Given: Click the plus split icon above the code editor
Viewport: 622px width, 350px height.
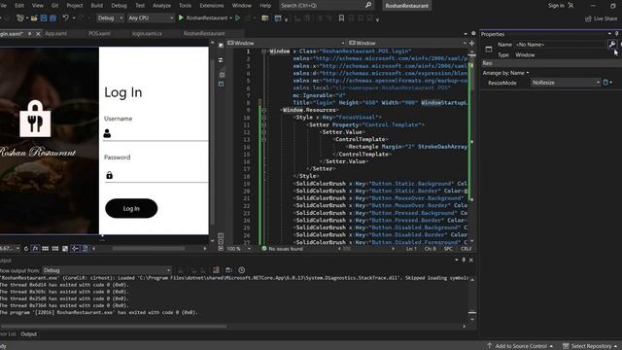Looking at the screenshot, I should coord(471,43).
